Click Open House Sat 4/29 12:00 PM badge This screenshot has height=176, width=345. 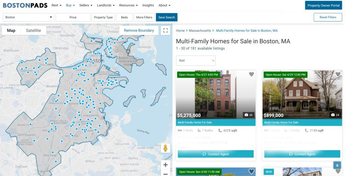pyautogui.click(x=285, y=74)
